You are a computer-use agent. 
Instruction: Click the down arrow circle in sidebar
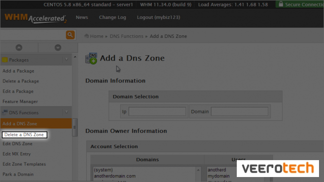[58, 48]
